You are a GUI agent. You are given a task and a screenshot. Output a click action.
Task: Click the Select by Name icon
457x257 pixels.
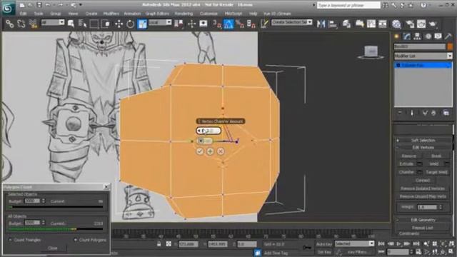[x=82, y=24]
